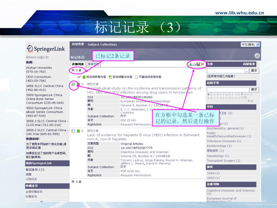Screen dimensions: 277x208
Task: Open the PDF (5 kb) full text
Action: 128,120
